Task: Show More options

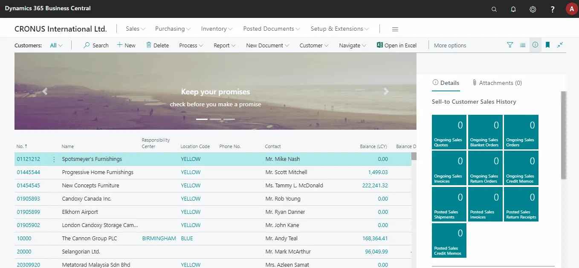Action: tap(450, 45)
